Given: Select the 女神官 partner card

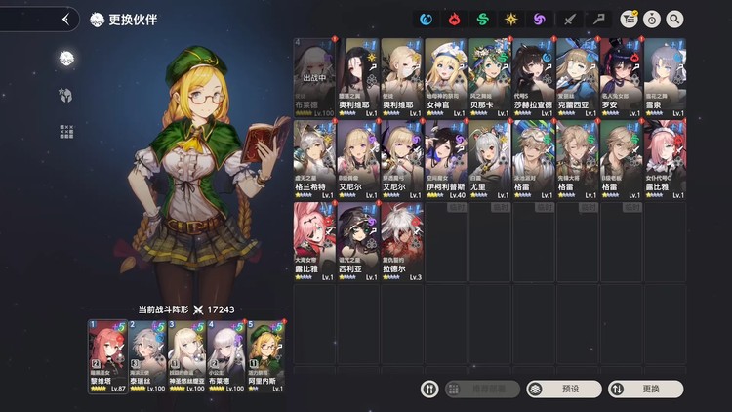Looking at the screenshot, I should [x=446, y=77].
